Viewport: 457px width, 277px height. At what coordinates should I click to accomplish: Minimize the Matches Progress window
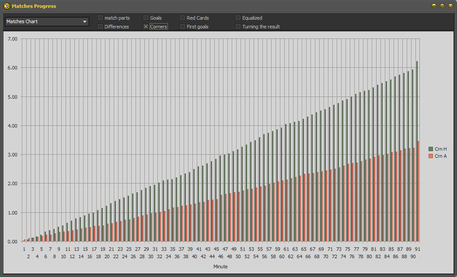[434, 6]
